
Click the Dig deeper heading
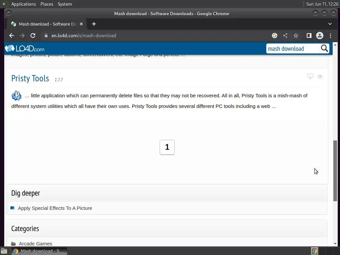coord(26,193)
